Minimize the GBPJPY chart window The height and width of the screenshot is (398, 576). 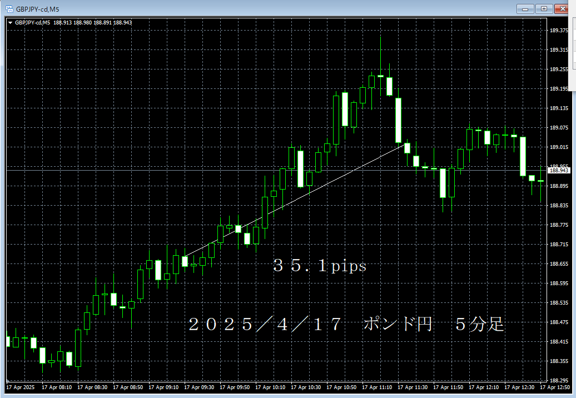coord(525,9)
